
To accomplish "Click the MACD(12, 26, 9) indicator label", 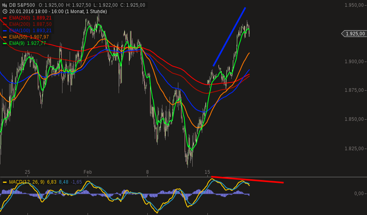I will coord(27,182).
